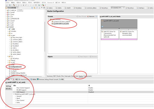Image resolution: width=154 pixels, height=109 pixels.
Task: Open the Pins configuration tab
Action: point(63,76)
